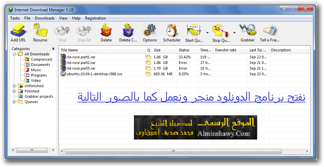Select the Music category
Screen dimensions: 324x167
click(x=36, y=70)
